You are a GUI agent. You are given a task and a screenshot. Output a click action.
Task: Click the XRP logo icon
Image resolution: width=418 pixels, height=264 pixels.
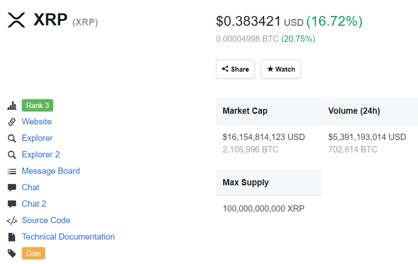pos(16,20)
